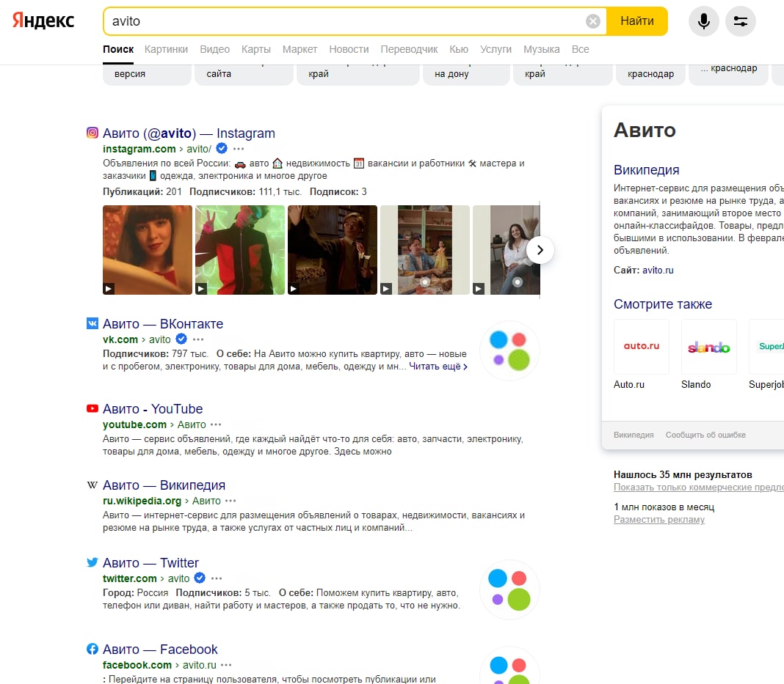Click the Avito logo next to ВКонтакте result
The width and height of the screenshot is (784, 684).
pos(509,350)
